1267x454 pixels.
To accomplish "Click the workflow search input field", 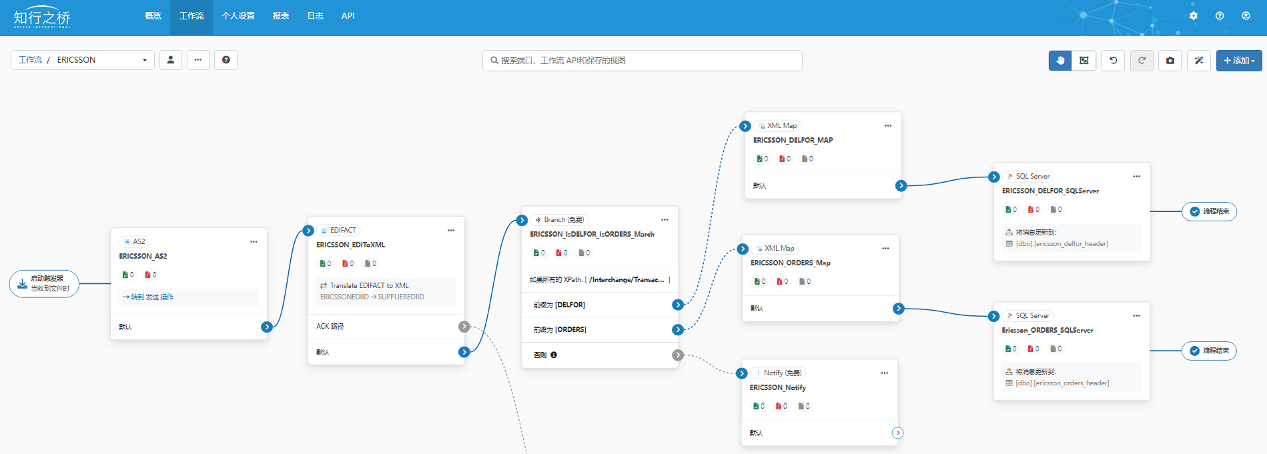I will (642, 61).
